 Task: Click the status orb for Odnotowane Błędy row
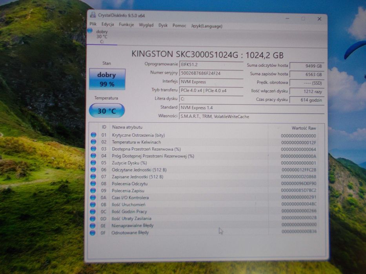click(x=93, y=233)
